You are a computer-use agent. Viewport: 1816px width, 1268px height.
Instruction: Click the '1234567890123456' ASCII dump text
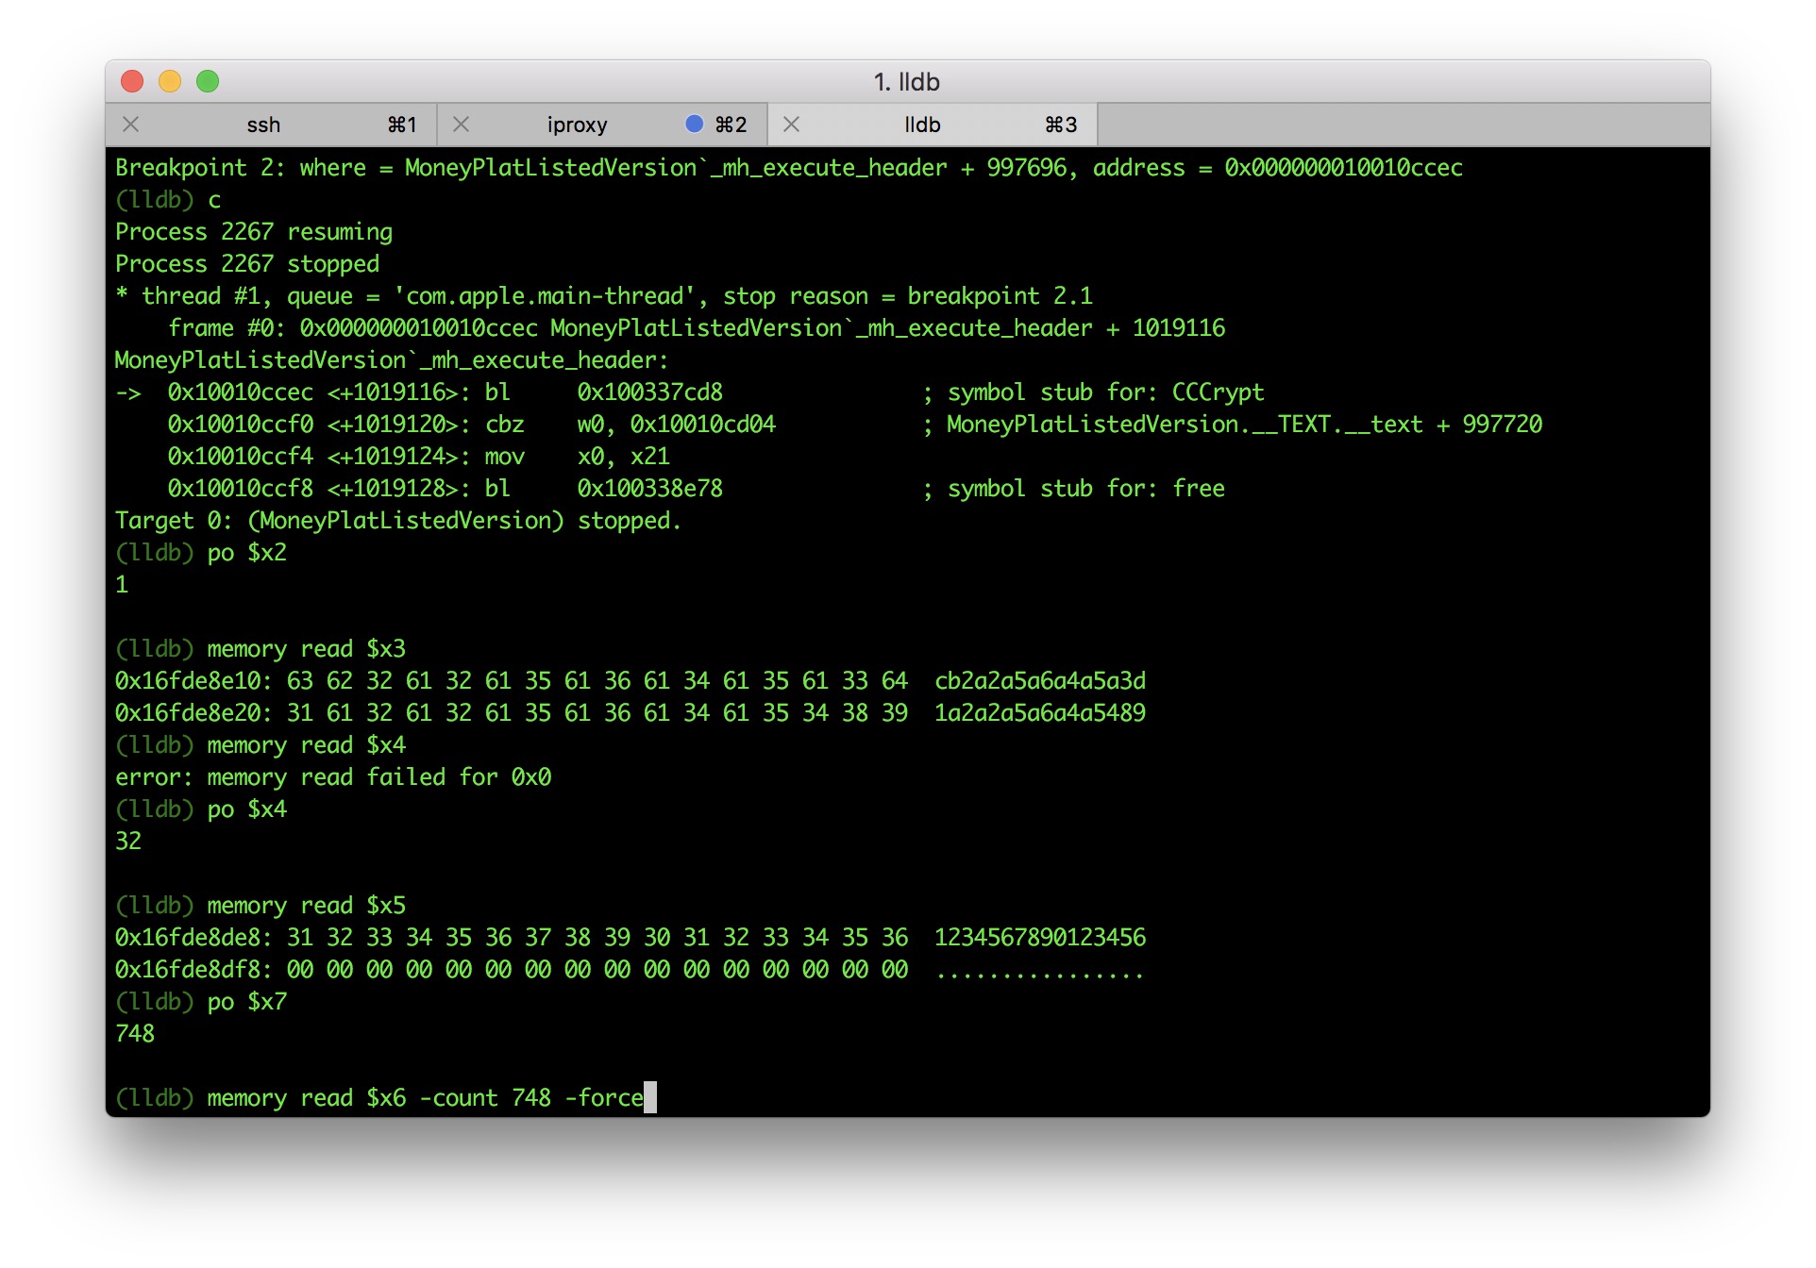tap(1039, 938)
